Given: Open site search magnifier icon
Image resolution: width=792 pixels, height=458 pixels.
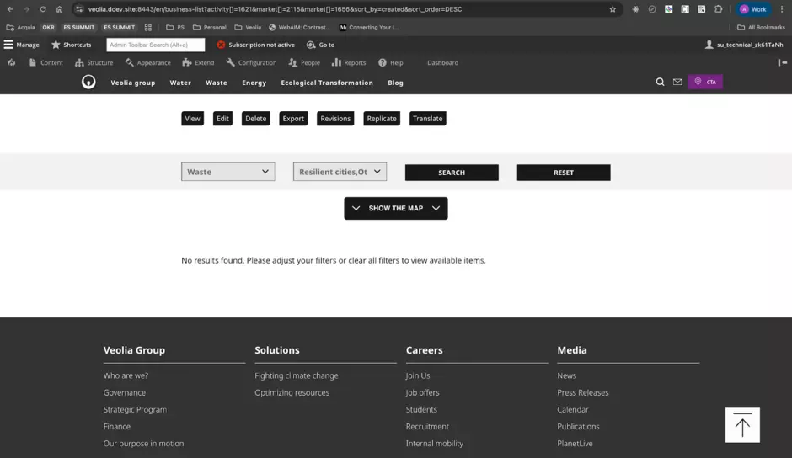Looking at the screenshot, I should (x=660, y=82).
